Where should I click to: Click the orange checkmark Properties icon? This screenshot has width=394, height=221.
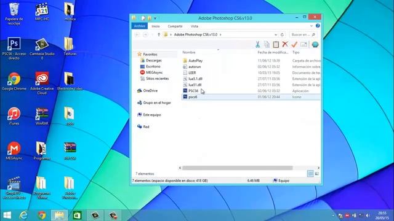[x=294, y=45]
